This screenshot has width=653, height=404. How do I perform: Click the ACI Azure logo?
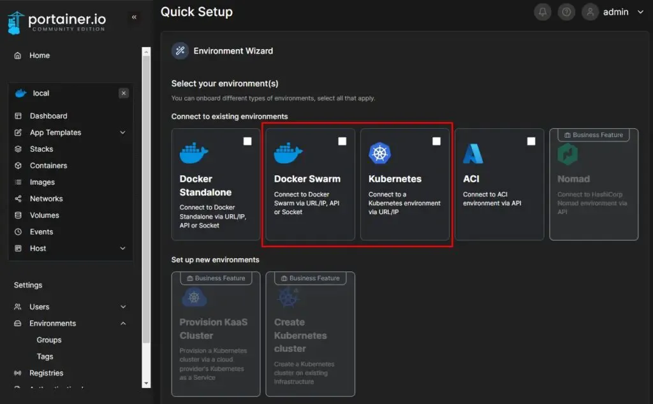point(473,153)
